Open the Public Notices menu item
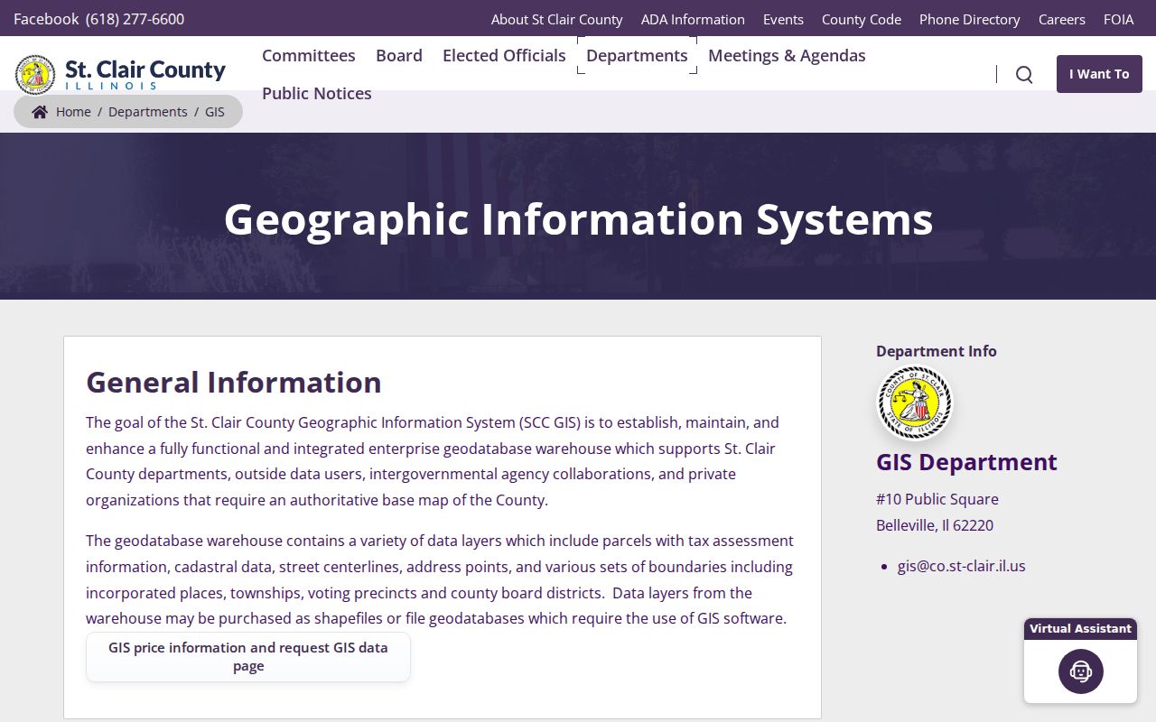 point(317,93)
